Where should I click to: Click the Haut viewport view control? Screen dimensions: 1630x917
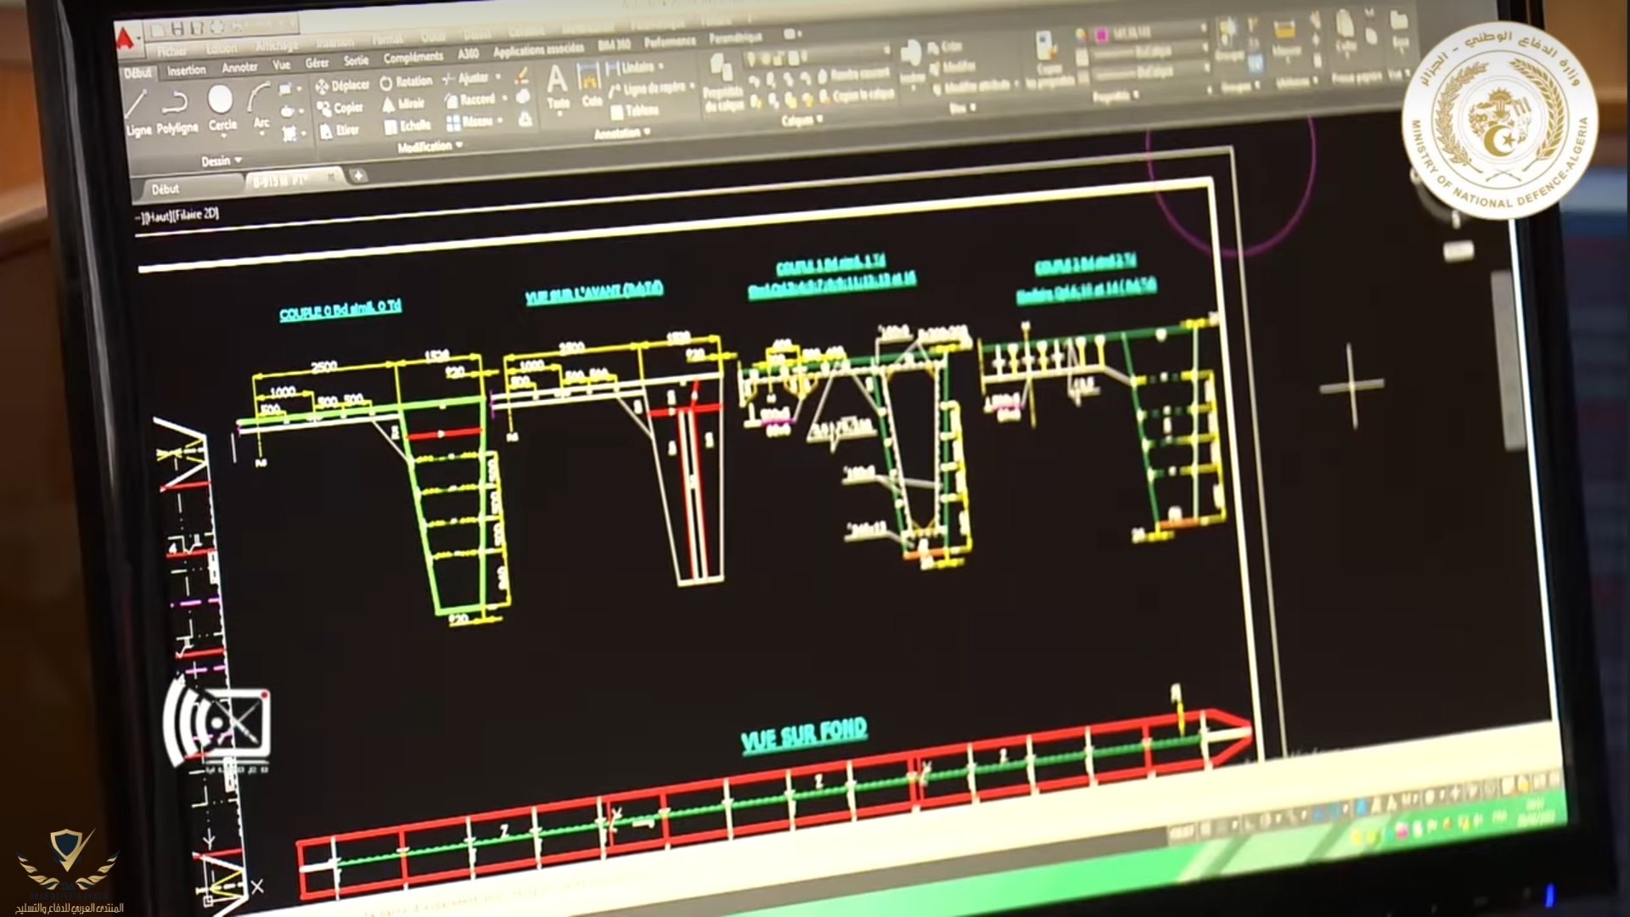click(160, 217)
